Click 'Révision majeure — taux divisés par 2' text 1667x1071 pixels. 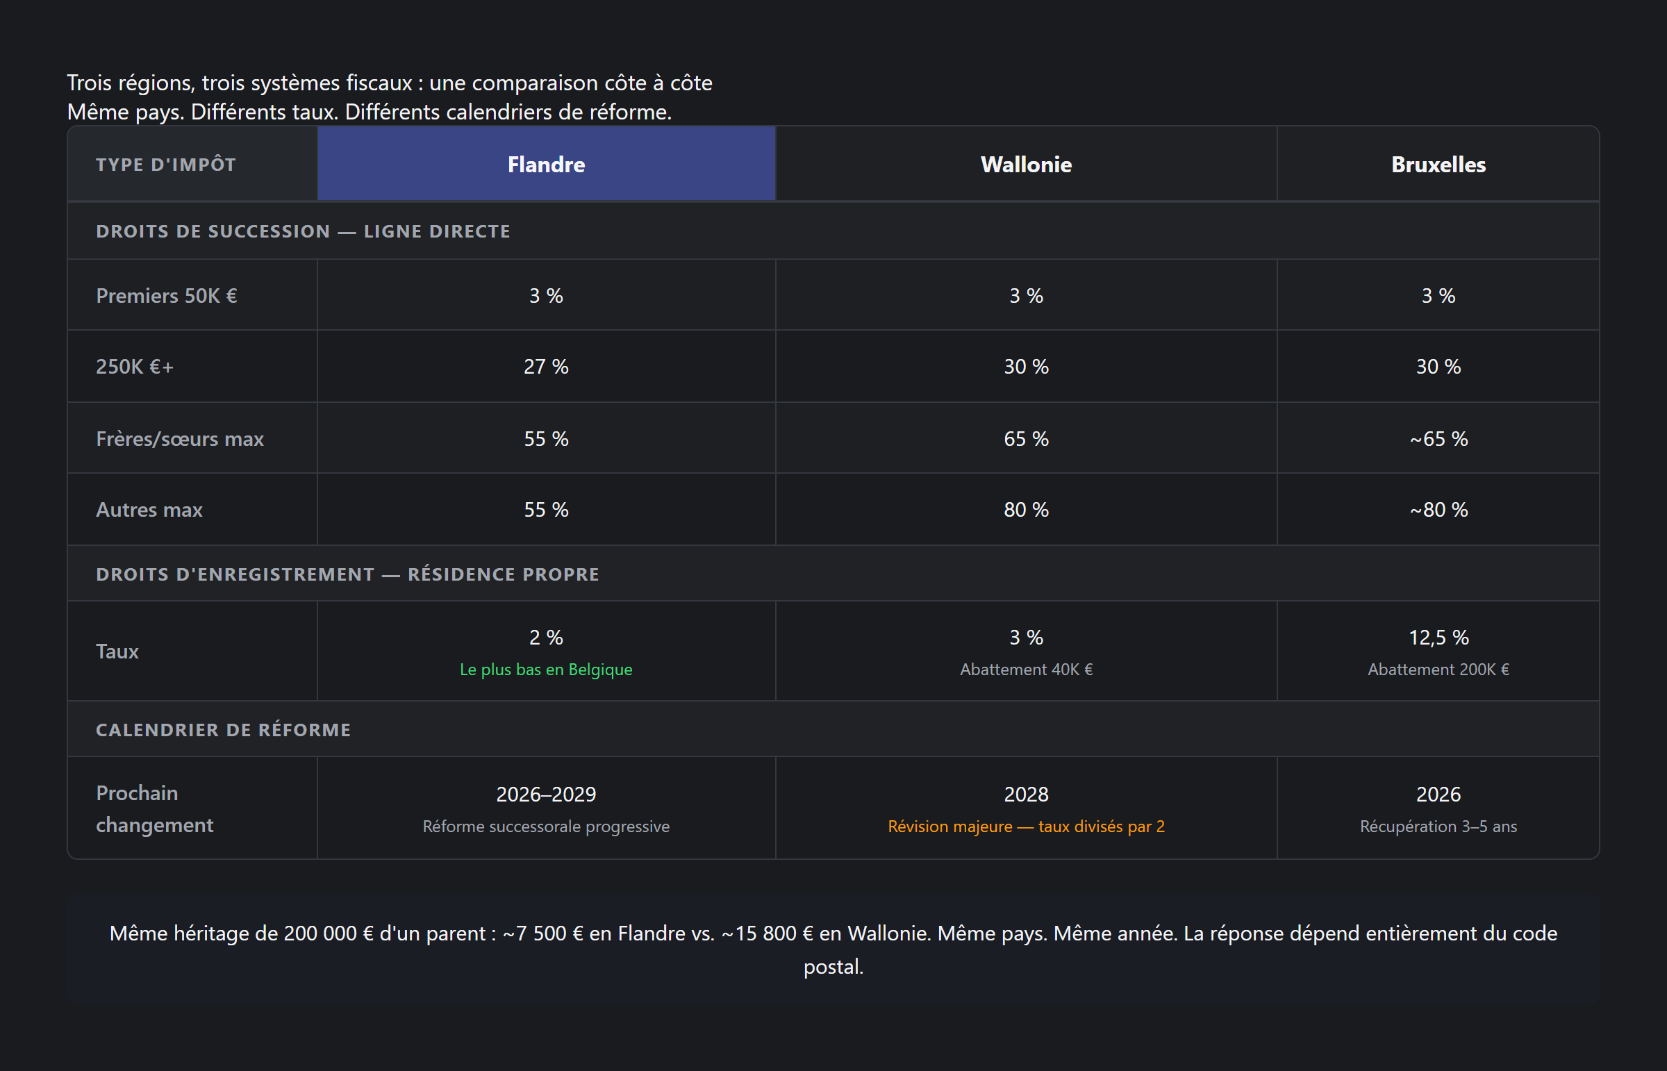point(1026,827)
